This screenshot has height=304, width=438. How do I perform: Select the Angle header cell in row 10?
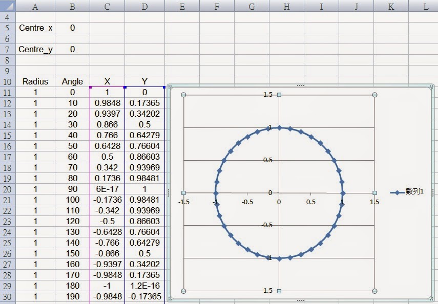click(72, 81)
